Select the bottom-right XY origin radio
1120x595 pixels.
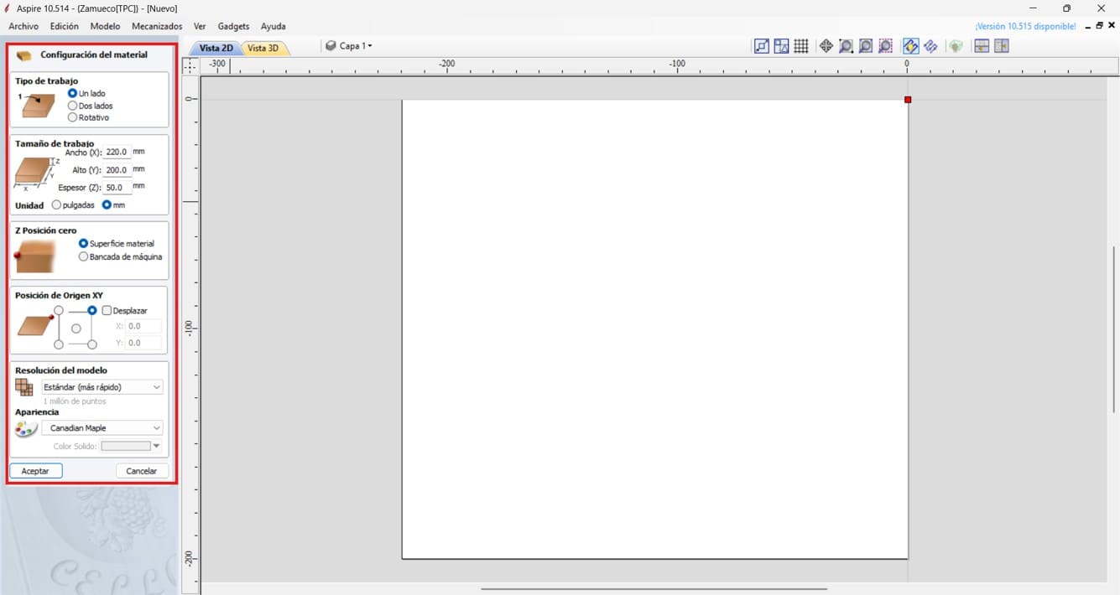pyautogui.click(x=92, y=344)
